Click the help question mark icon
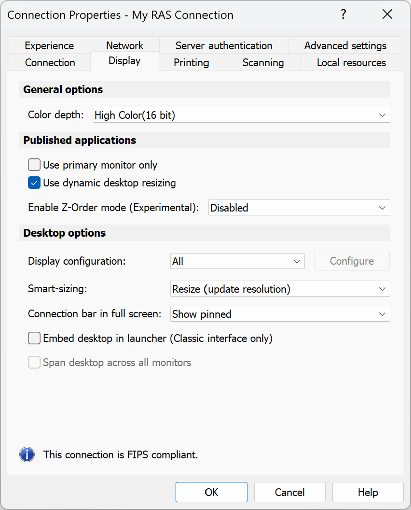The image size is (411, 510). (343, 14)
